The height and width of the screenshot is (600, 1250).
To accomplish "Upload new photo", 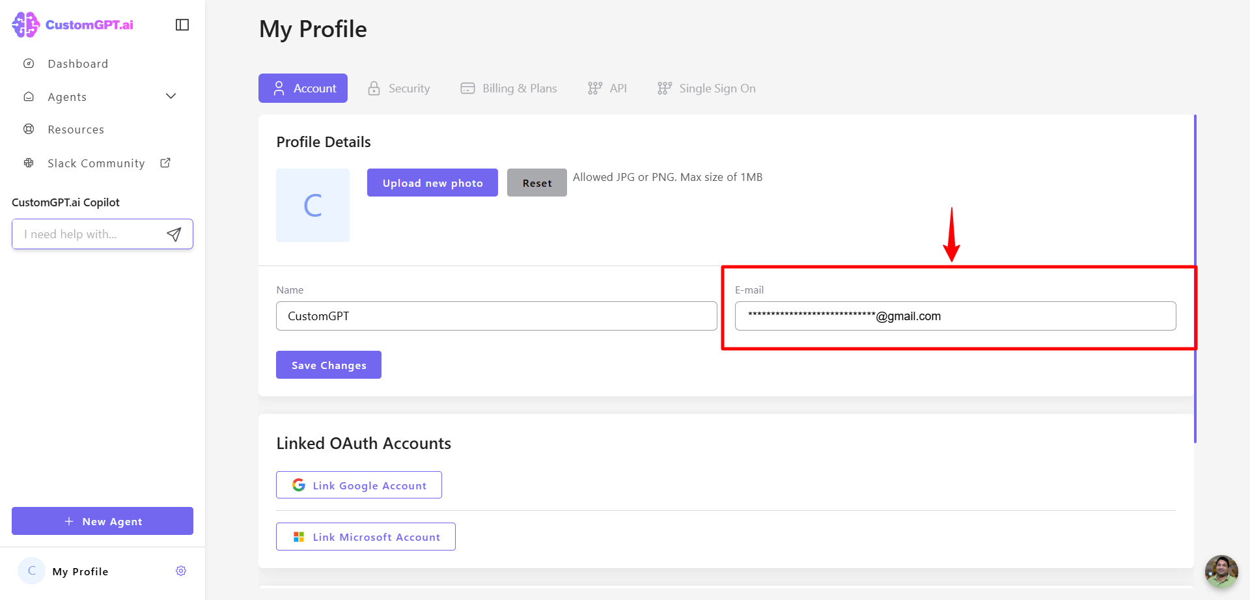I will (x=432, y=183).
